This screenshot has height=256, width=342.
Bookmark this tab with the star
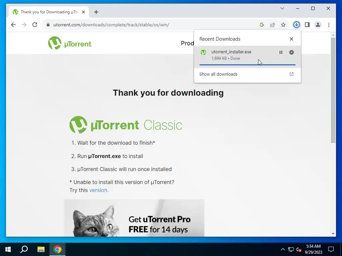click(283, 25)
